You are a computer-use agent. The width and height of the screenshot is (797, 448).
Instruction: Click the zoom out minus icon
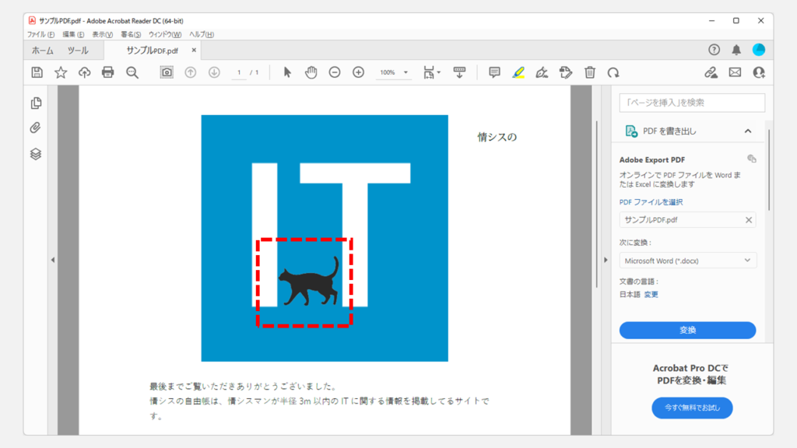[335, 72]
